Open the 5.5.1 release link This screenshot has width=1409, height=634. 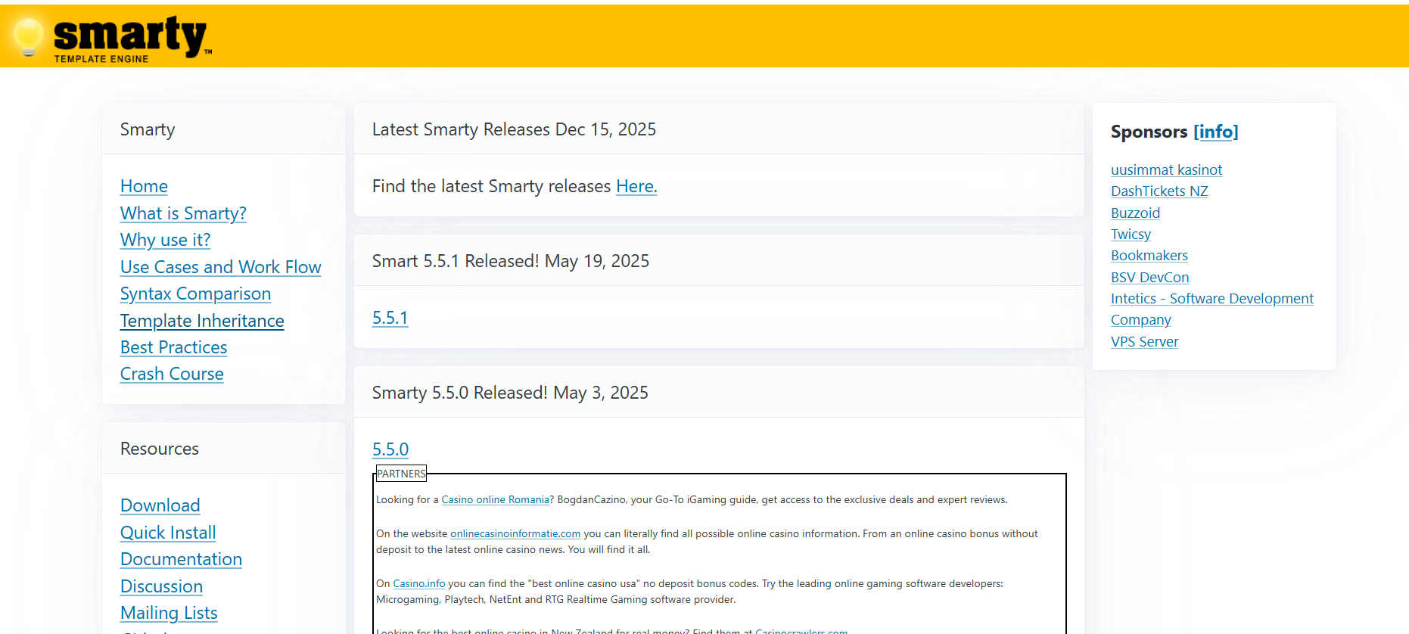tap(390, 318)
